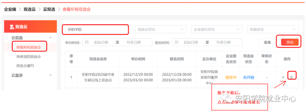Click calendar icon in 报名时间 date field
306x112 pixels.
[x=177, y=42]
